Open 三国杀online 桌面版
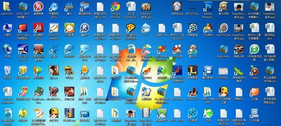This screenshot has height=126, width=281. [39, 49]
